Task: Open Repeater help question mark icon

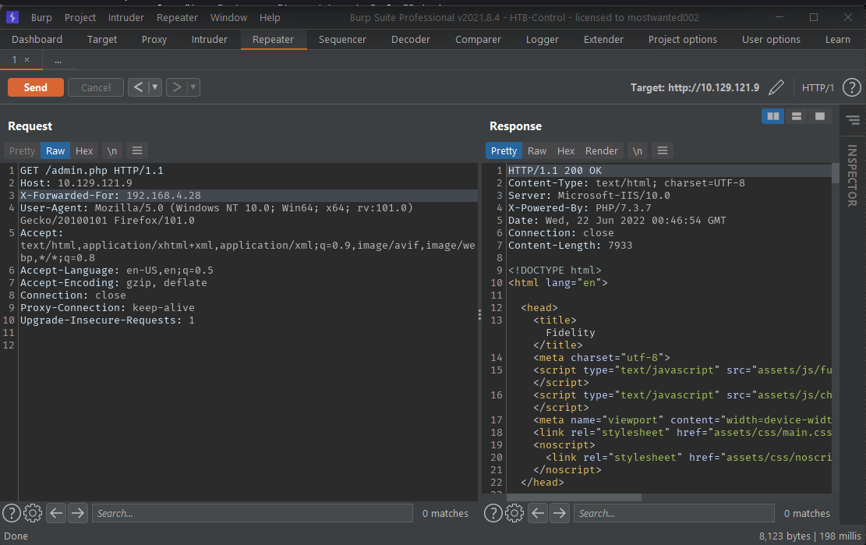Action: [852, 87]
